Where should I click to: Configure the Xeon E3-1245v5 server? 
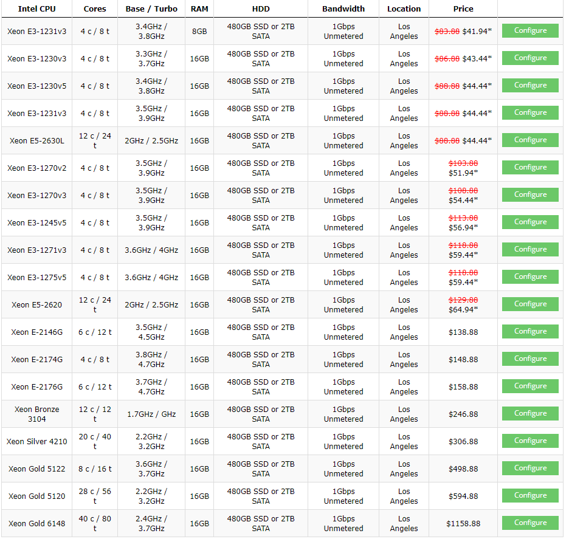pos(530,222)
